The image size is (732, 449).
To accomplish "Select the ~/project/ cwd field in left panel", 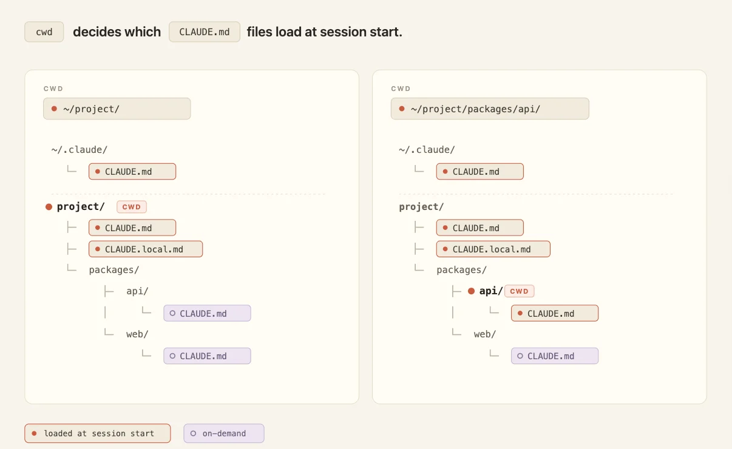I will coord(117,109).
